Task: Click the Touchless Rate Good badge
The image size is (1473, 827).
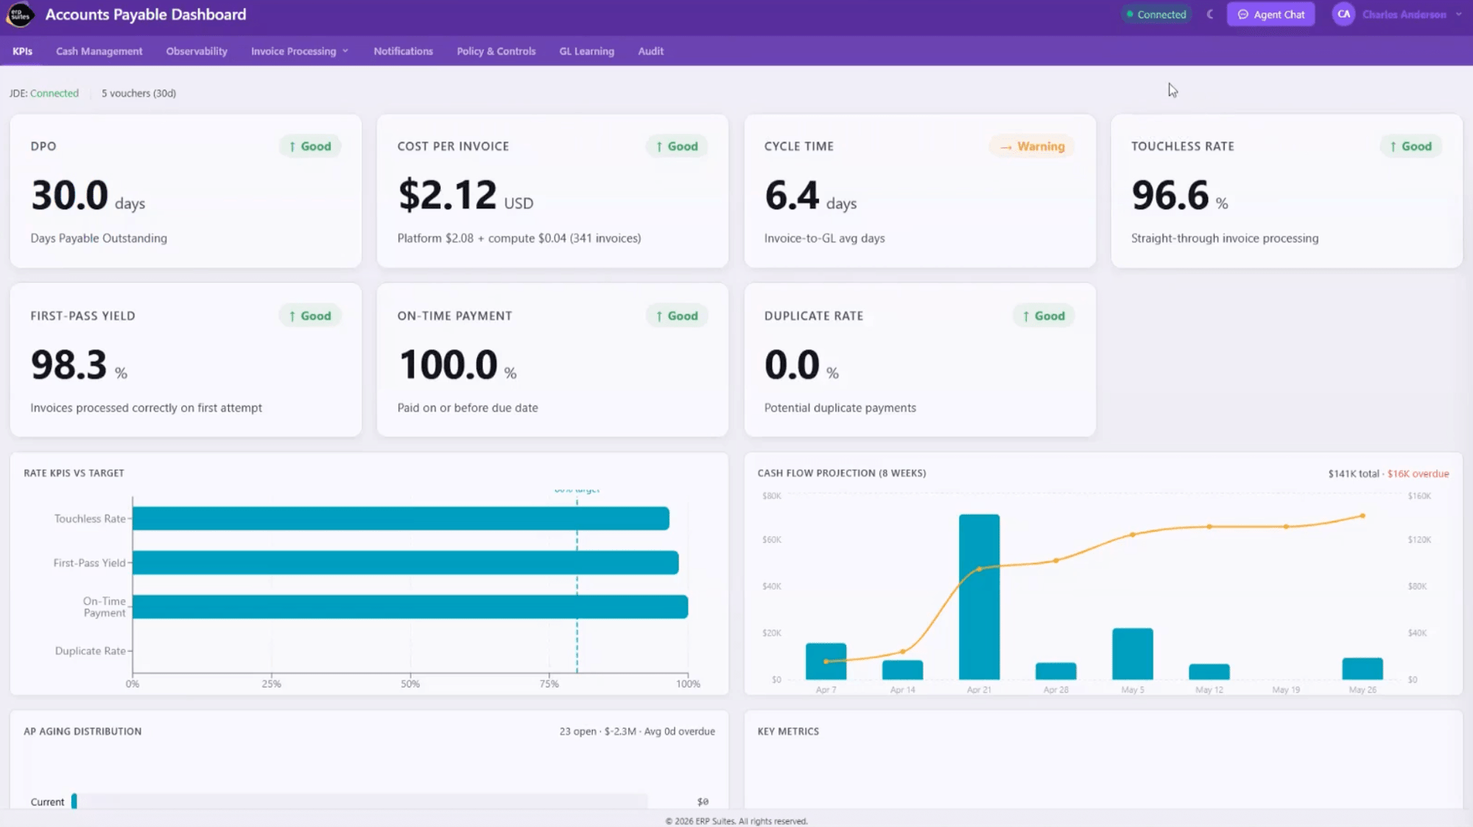Action: [1410, 147]
